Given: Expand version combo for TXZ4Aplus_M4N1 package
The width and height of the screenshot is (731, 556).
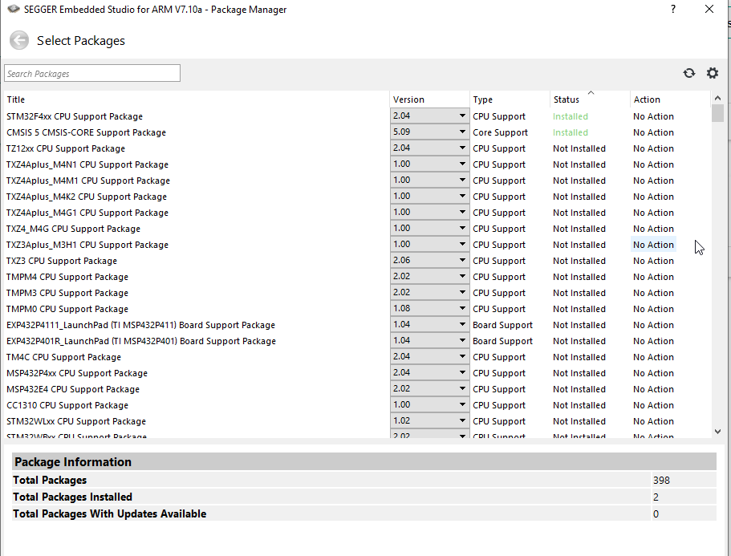Looking at the screenshot, I should [x=429, y=164].
